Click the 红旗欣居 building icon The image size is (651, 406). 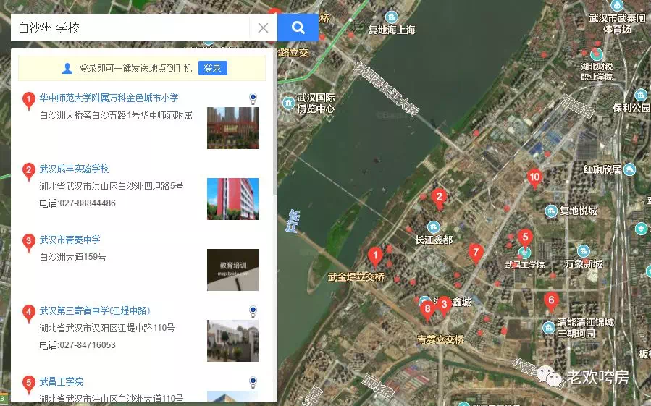[x=630, y=169]
